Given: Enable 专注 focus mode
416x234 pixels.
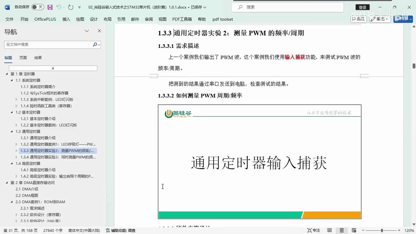Looking at the screenshot, I should 313,230.
